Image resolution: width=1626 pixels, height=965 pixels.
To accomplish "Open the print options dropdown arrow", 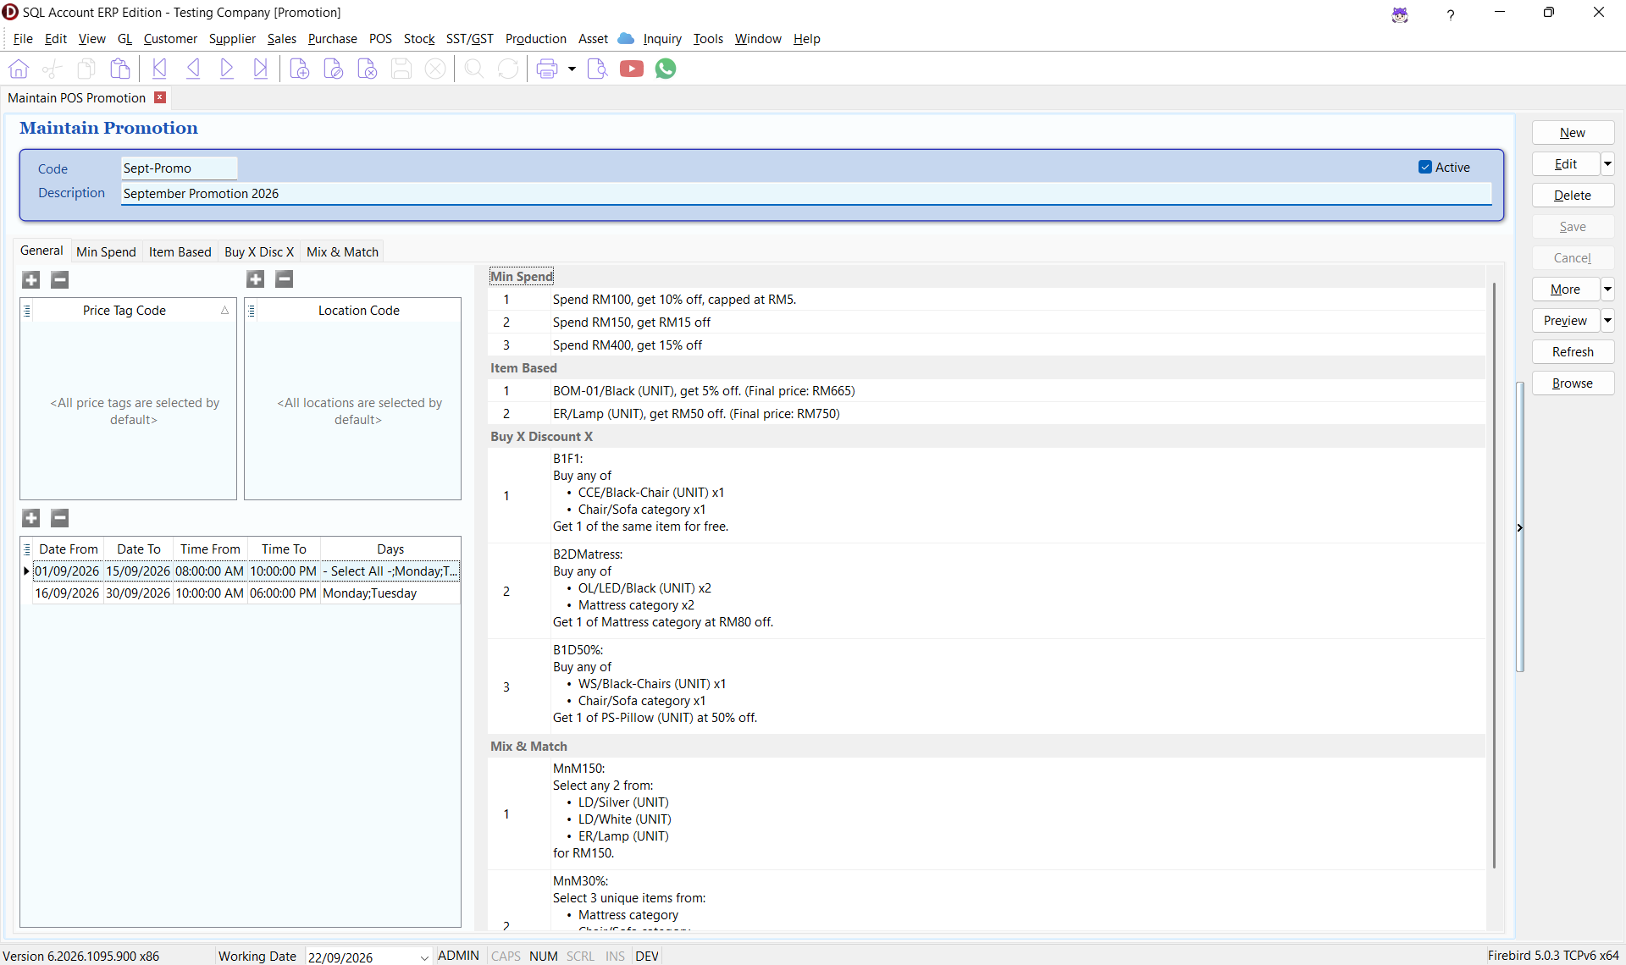I will [x=572, y=69].
